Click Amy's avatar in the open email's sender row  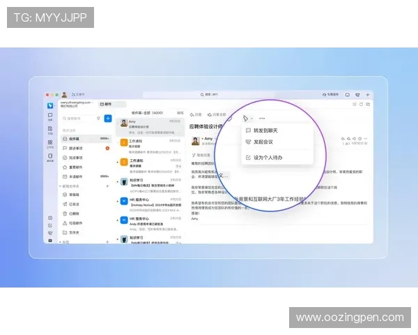195,141
